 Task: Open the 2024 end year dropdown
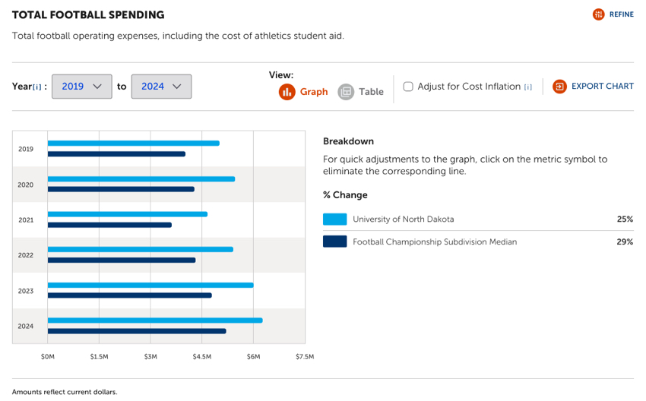(x=161, y=87)
